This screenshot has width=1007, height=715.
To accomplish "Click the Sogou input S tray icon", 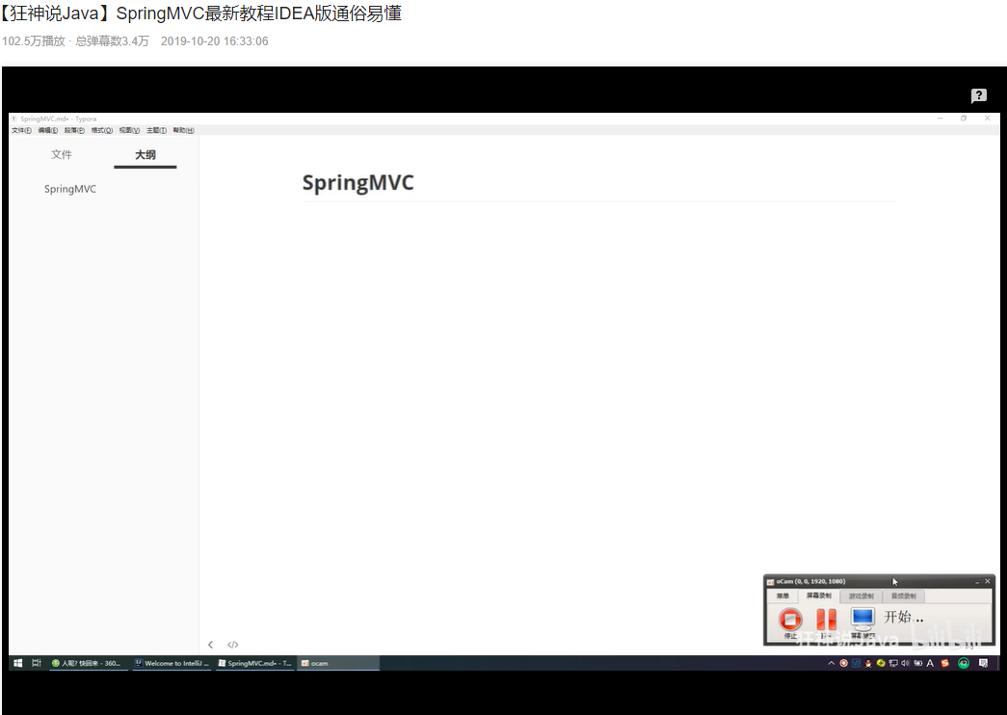I will (x=944, y=663).
